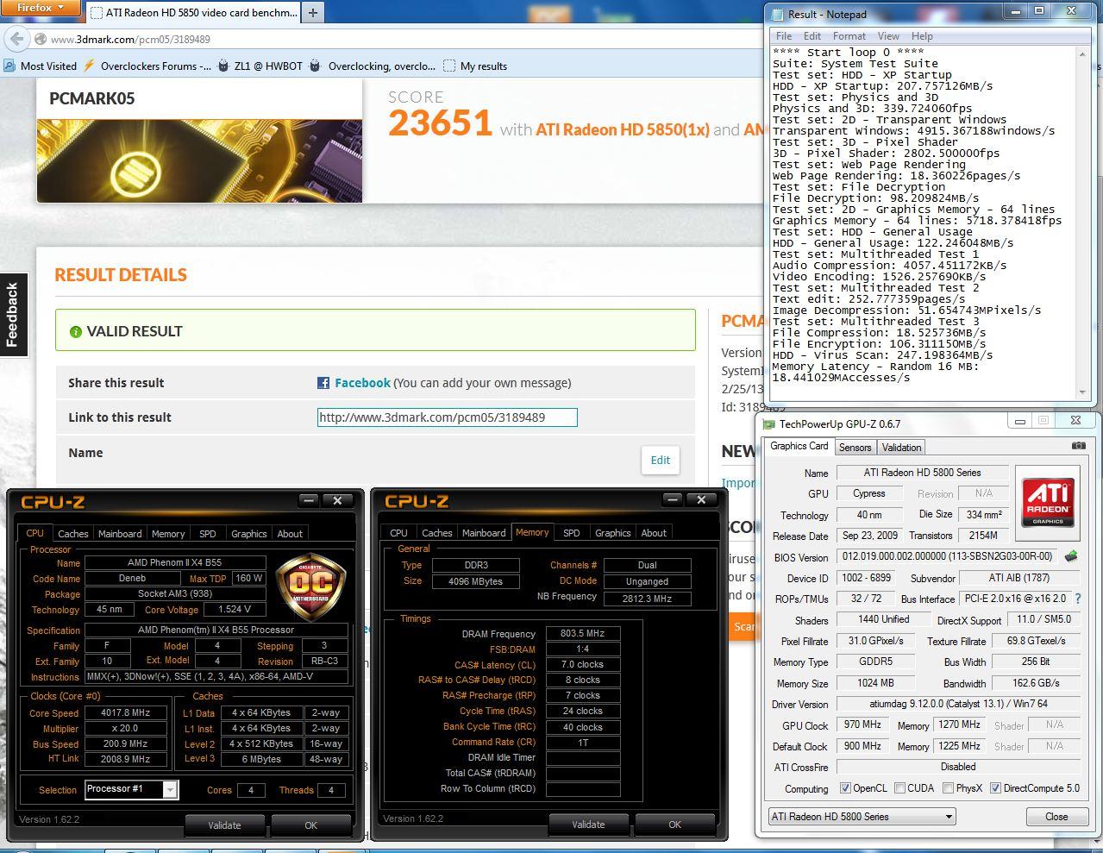Click the Firefox menu button

[40, 8]
